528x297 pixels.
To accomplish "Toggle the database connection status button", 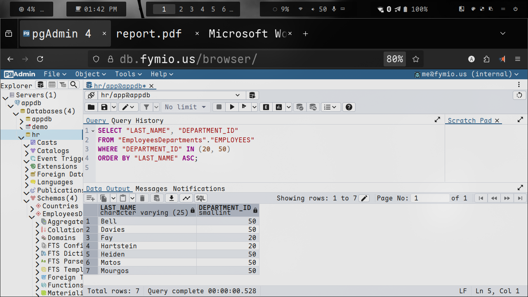I will click(91, 95).
